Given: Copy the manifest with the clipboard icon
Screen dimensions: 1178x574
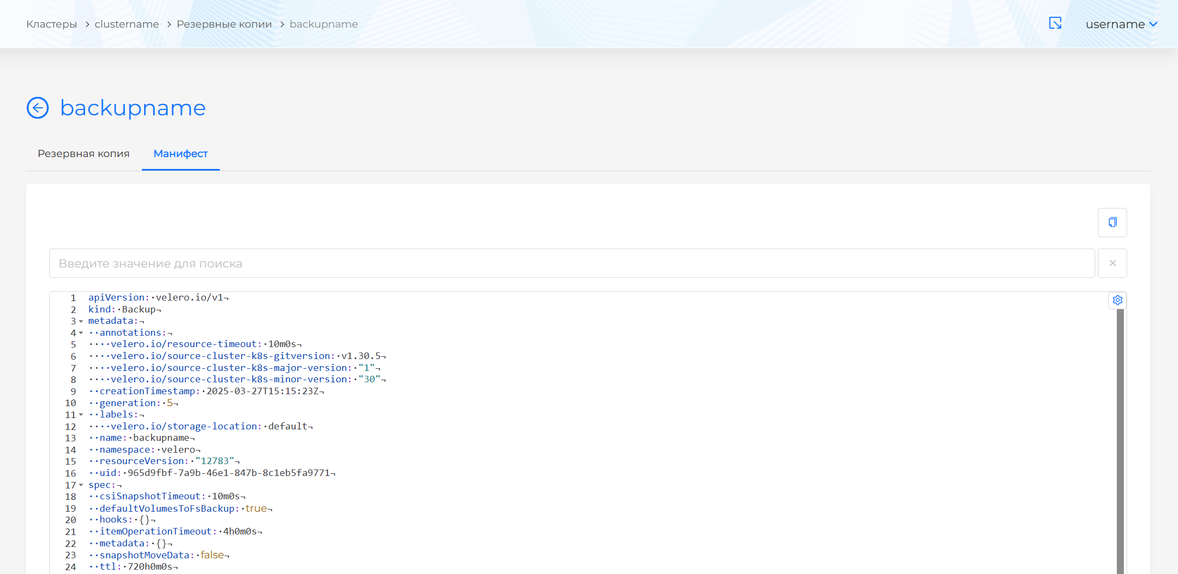Looking at the screenshot, I should click(1112, 223).
